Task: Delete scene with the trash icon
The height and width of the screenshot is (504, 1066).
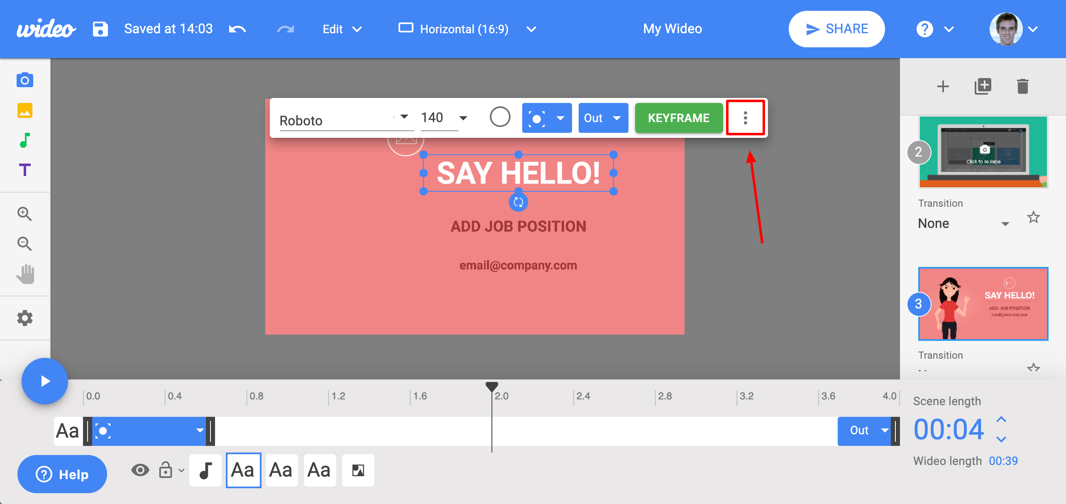Action: coord(1022,86)
